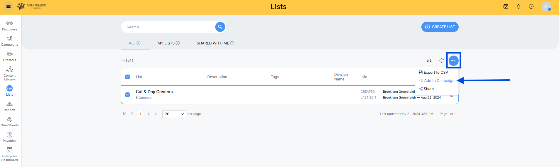560x167 pixels.
Task: Open the Discovery sidebar section
Action: [9, 26]
